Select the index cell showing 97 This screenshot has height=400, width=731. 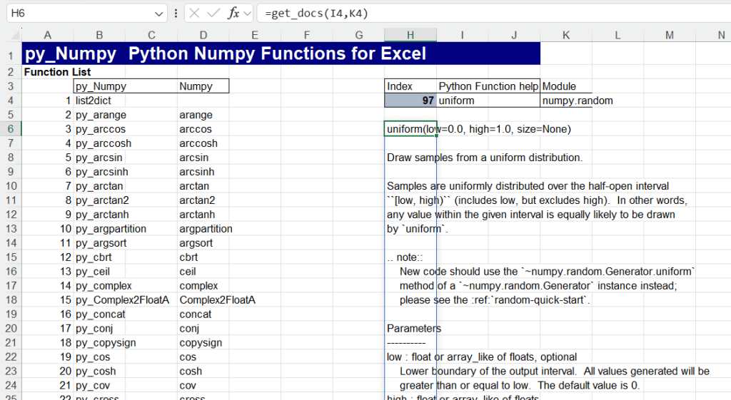point(410,101)
